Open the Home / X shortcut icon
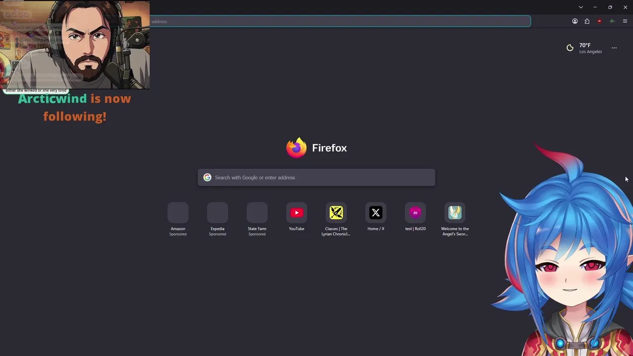 (376, 213)
